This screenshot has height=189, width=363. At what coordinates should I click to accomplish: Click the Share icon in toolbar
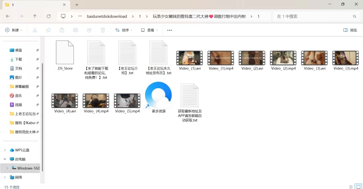[89, 30]
